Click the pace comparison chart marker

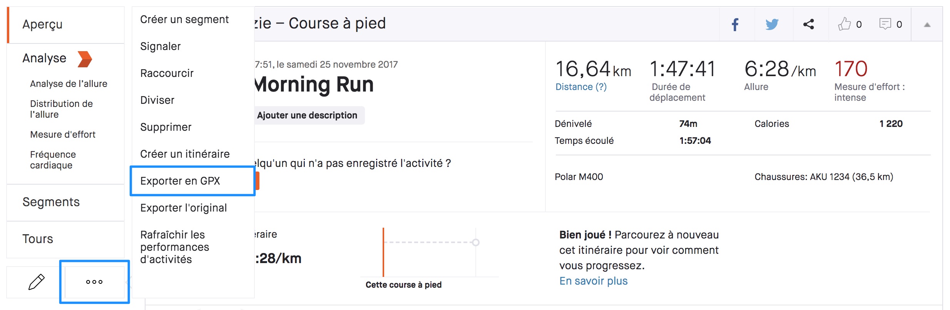[x=476, y=242]
